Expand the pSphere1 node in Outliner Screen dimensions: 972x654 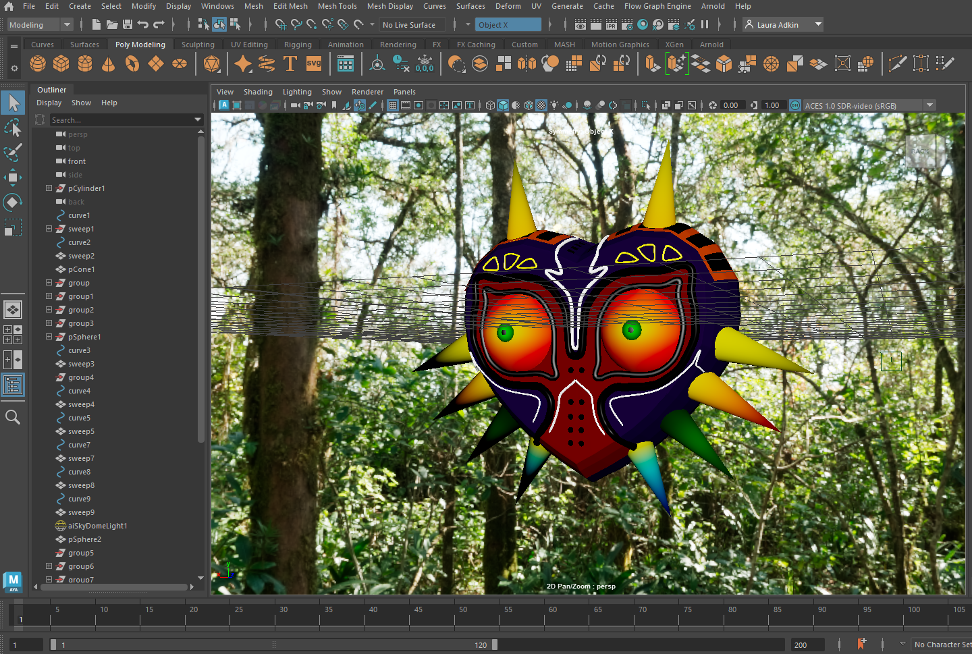click(49, 337)
